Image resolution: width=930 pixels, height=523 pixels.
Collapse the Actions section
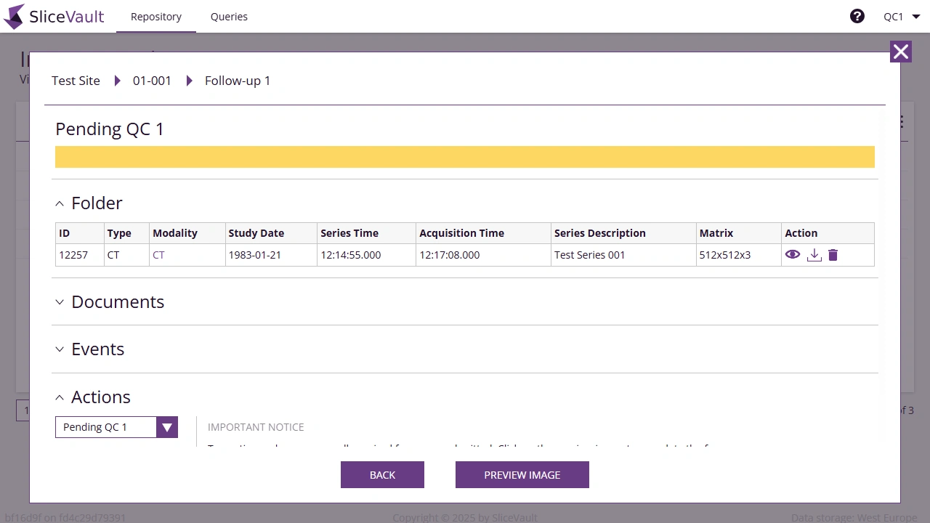pos(60,397)
